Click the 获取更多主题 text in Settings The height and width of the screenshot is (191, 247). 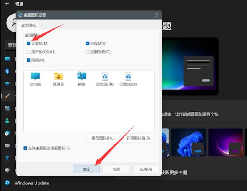tap(175, 173)
